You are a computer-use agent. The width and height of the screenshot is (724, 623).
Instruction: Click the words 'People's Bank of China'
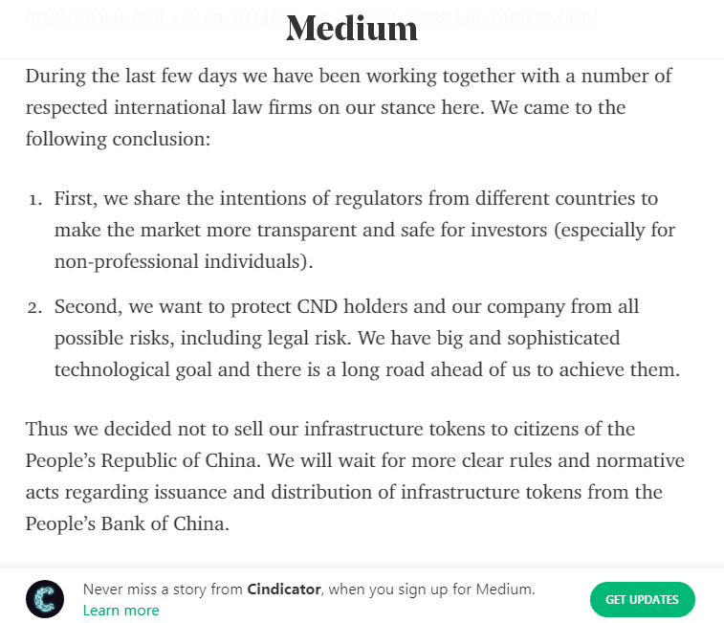[125, 523]
